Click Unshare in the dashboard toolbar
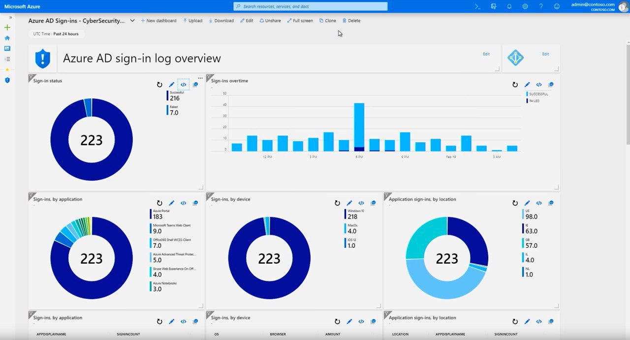Viewport: 630px width, 340px height. point(270,21)
